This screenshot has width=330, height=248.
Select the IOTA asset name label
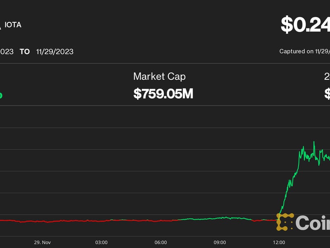pos(14,25)
